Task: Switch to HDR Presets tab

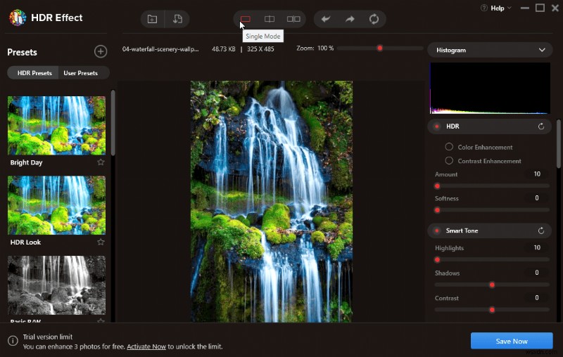Action: point(34,73)
